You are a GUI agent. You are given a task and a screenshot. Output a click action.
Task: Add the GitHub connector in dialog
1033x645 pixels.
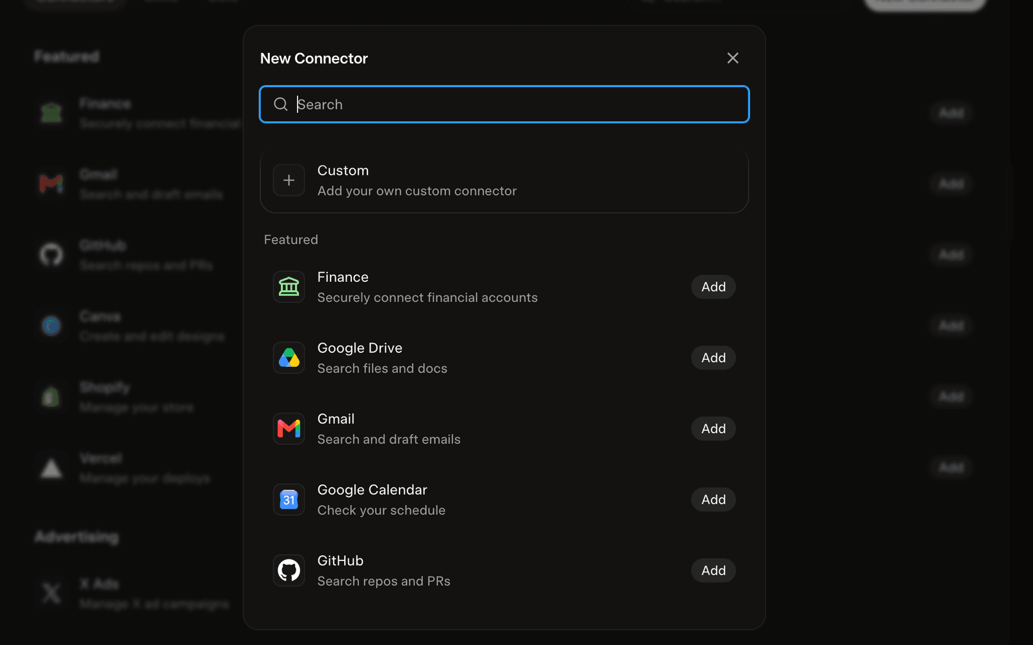click(x=713, y=571)
